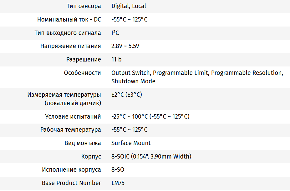Click the '11 b' resolution value

click(116, 60)
